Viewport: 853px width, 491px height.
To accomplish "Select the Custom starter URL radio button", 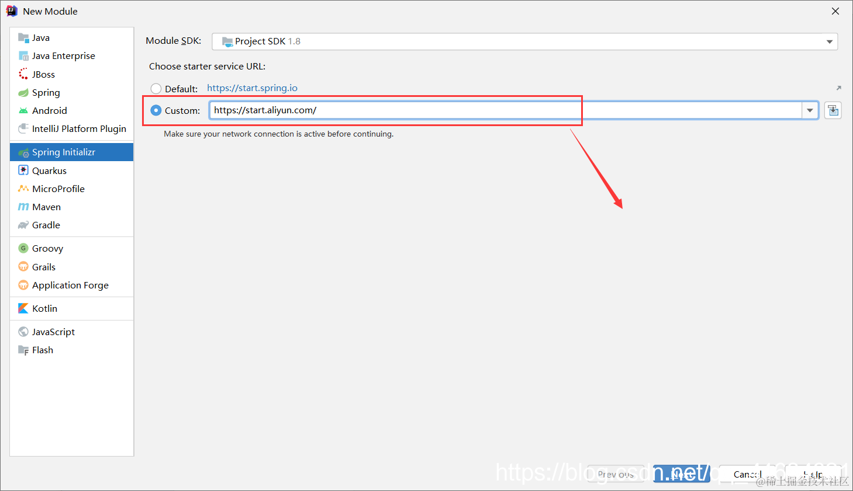I will point(156,110).
